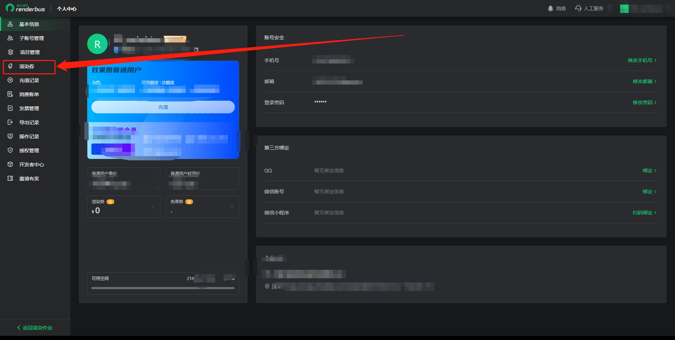This screenshot has height=340, width=675.
Task: Click 修改手机号 link
Action: tap(640, 60)
